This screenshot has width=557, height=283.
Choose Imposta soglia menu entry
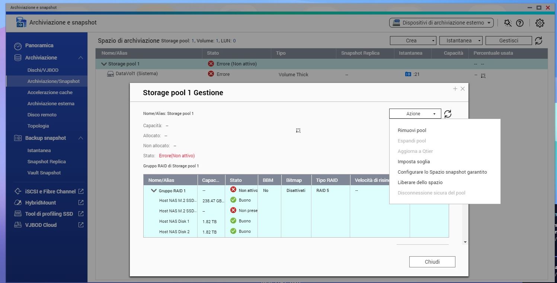(414, 162)
